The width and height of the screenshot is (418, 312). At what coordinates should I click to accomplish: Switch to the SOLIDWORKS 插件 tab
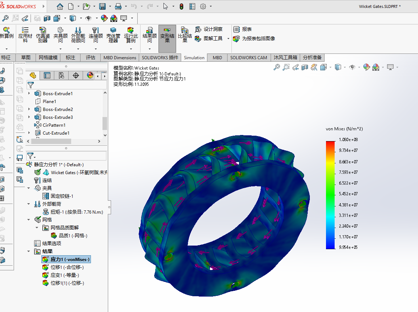click(160, 57)
